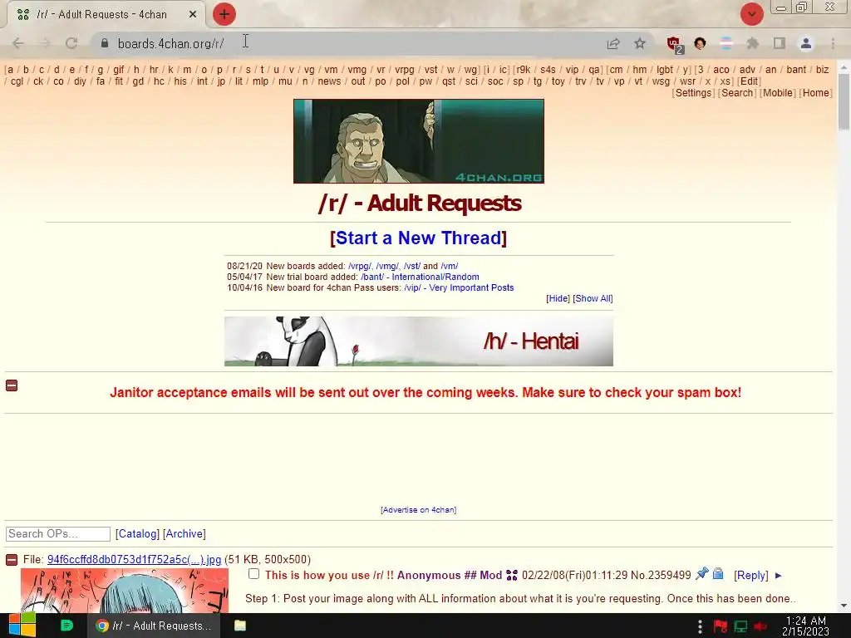Open the Search link in top nav
Viewport: 851px width, 638px height.
737,93
